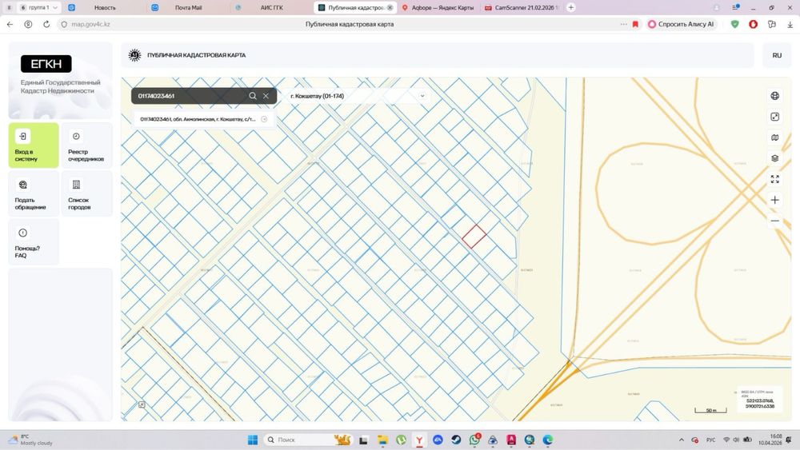Screen dimensions: 800x450
Task: Clear the cadastral number search field
Action: pyautogui.click(x=266, y=96)
